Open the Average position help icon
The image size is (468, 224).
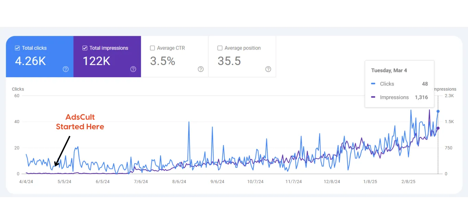268,69
